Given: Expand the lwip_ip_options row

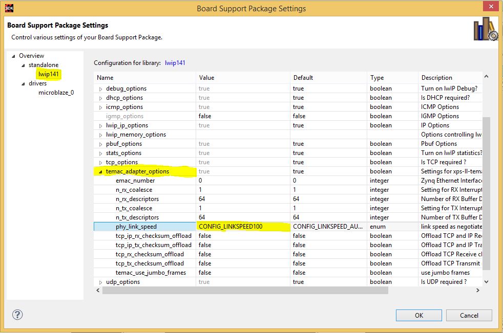Looking at the screenshot, I should pyautogui.click(x=100, y=126).
